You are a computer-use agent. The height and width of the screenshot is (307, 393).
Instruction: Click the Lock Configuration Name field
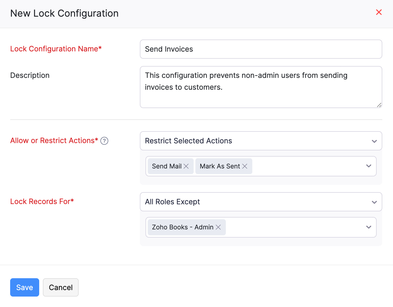tap(261, 49)
